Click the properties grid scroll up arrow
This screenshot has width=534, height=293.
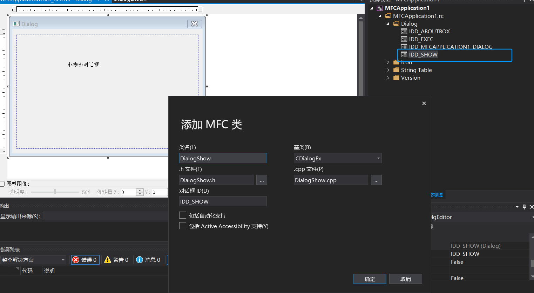pyautogui.click(x=532, y=238)
